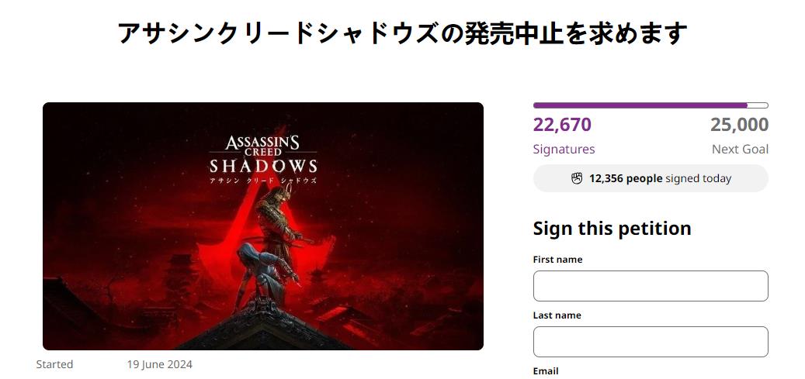Screen dimensions: 805x379
Task: Click the First name field label
Action: click(x=557, y=260)
